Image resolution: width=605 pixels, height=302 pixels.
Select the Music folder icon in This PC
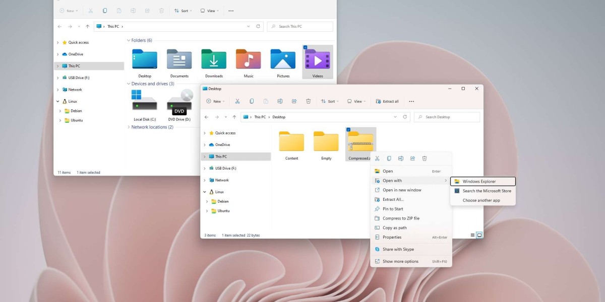click(x=249, y=59)
